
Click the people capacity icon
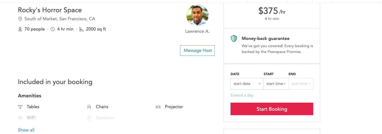pos(20,29)
